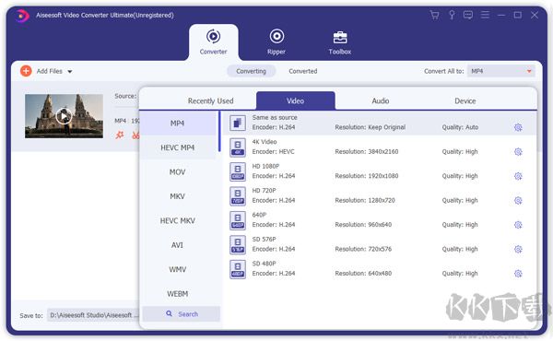Choose the HD 1080P profile
The height and width of the screenshot is (341, 553).
[x=379, y=171]
